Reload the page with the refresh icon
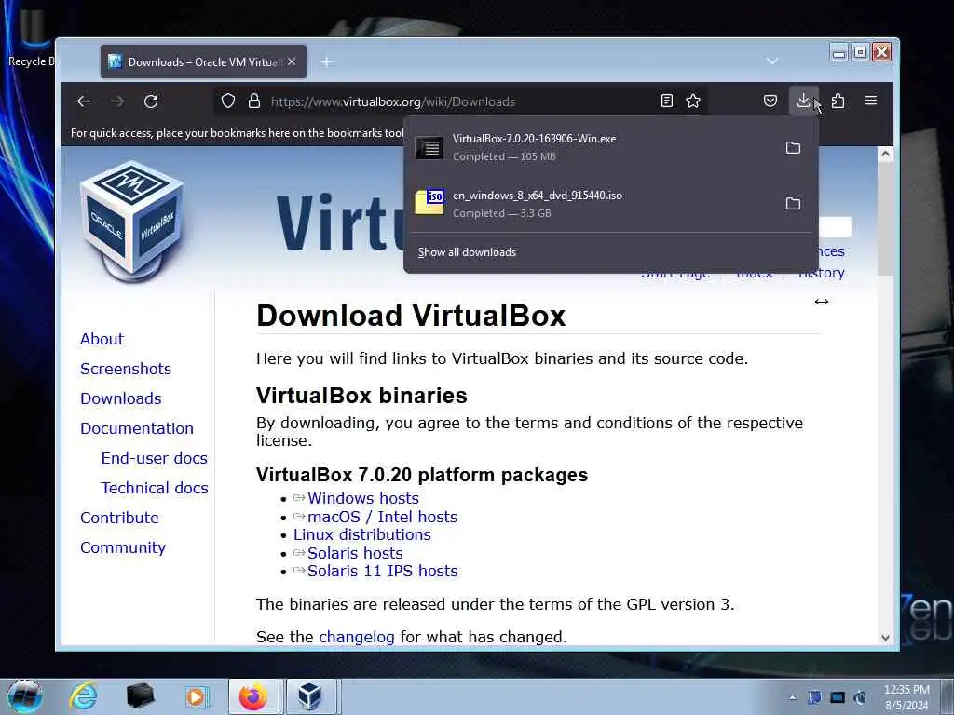This screenshot has height=715, width=954. click(x=151, y=101)
